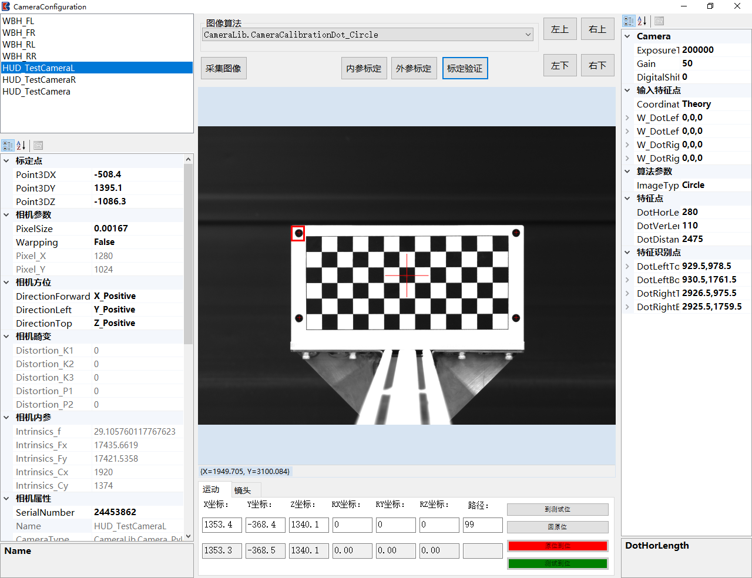Click the ImageTyp value Circle
Viewport: 752px width, 578px height.
click(x=716, y=185)
